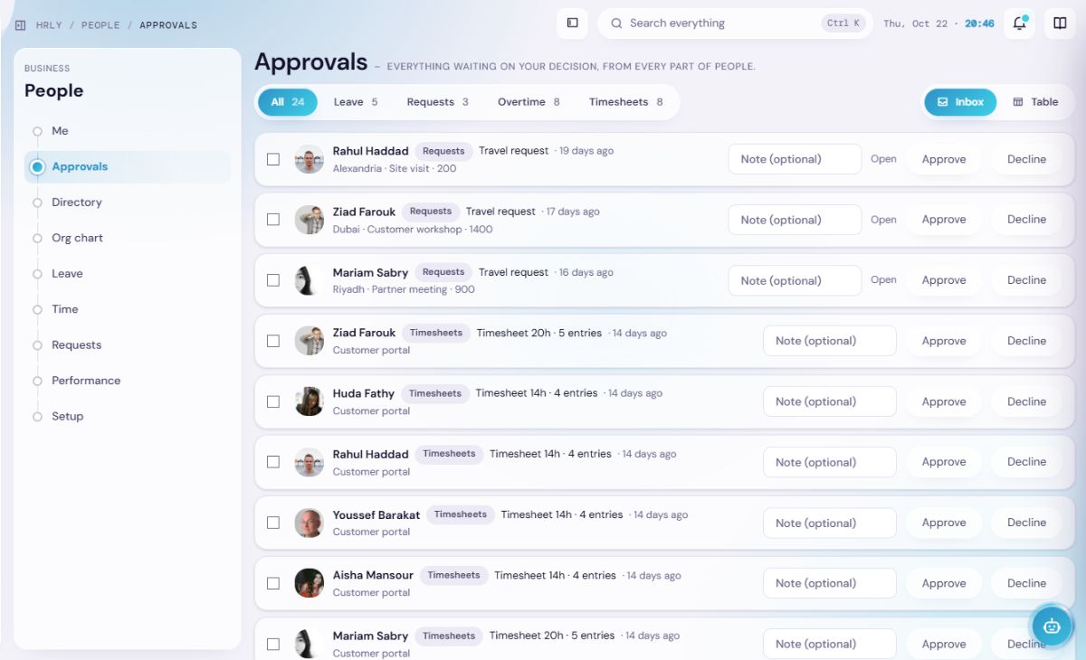Select checkbox for Mariam Sabry Timesheet 20h
The height and width of the screenshot is (660, 1086).
pyautogui.click(x=273, y=644)
